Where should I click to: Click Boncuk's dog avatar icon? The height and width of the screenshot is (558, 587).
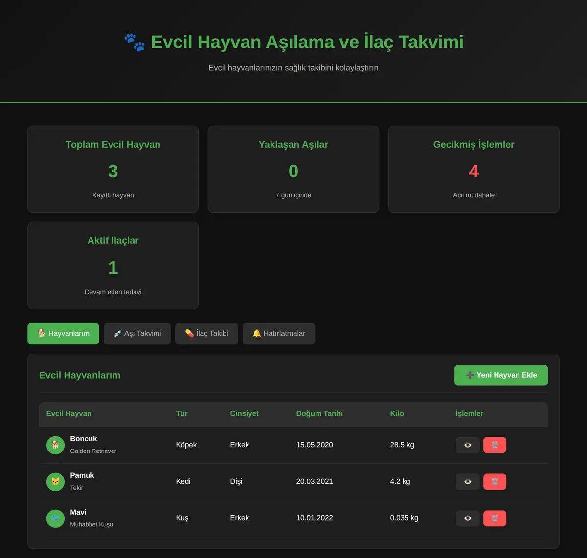55,445
